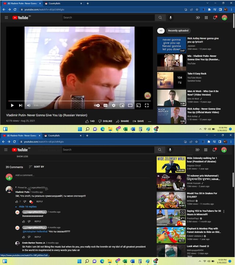This screenshot has height=265, width=235.
Task: Toggle closed captions (CC) in the player
Action: click(105, 105)
